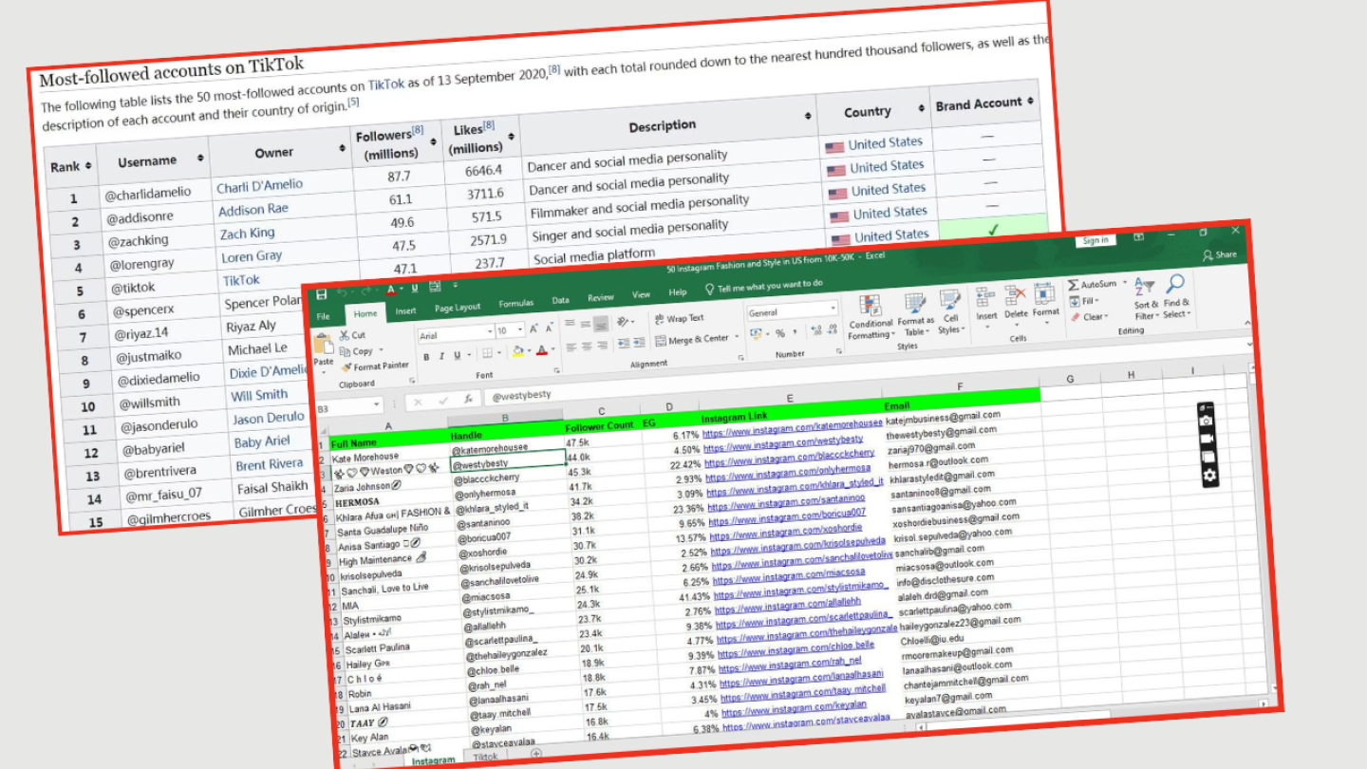
Task: Switch to the Tiktok sheet tab
Action: point(485,758)
